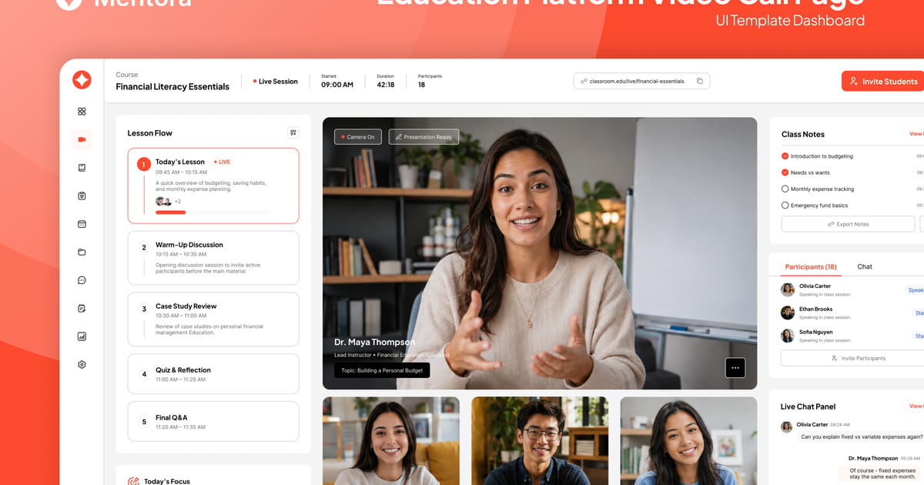Click Olivia Carter's status badge

point(916,290)
